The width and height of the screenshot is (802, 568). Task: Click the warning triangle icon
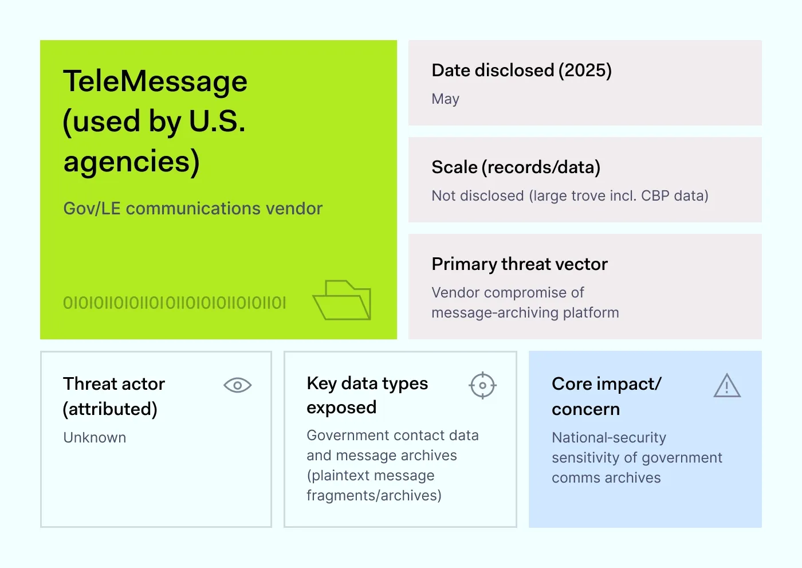(727, 386)
